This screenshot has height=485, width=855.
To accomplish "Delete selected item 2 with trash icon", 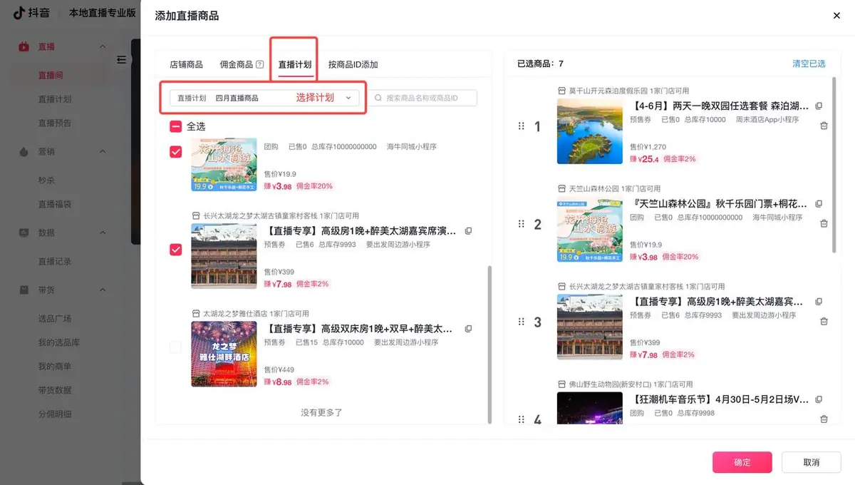I will point(824,223).
